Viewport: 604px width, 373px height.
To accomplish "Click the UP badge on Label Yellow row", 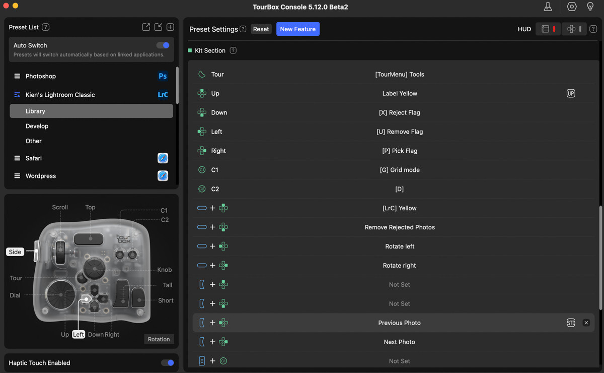I will pos(570,93).
